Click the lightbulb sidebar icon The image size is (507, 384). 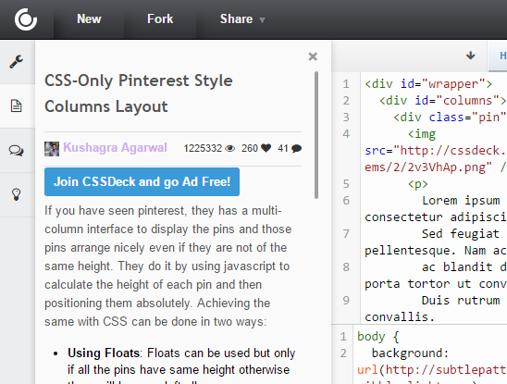[16, 194]
